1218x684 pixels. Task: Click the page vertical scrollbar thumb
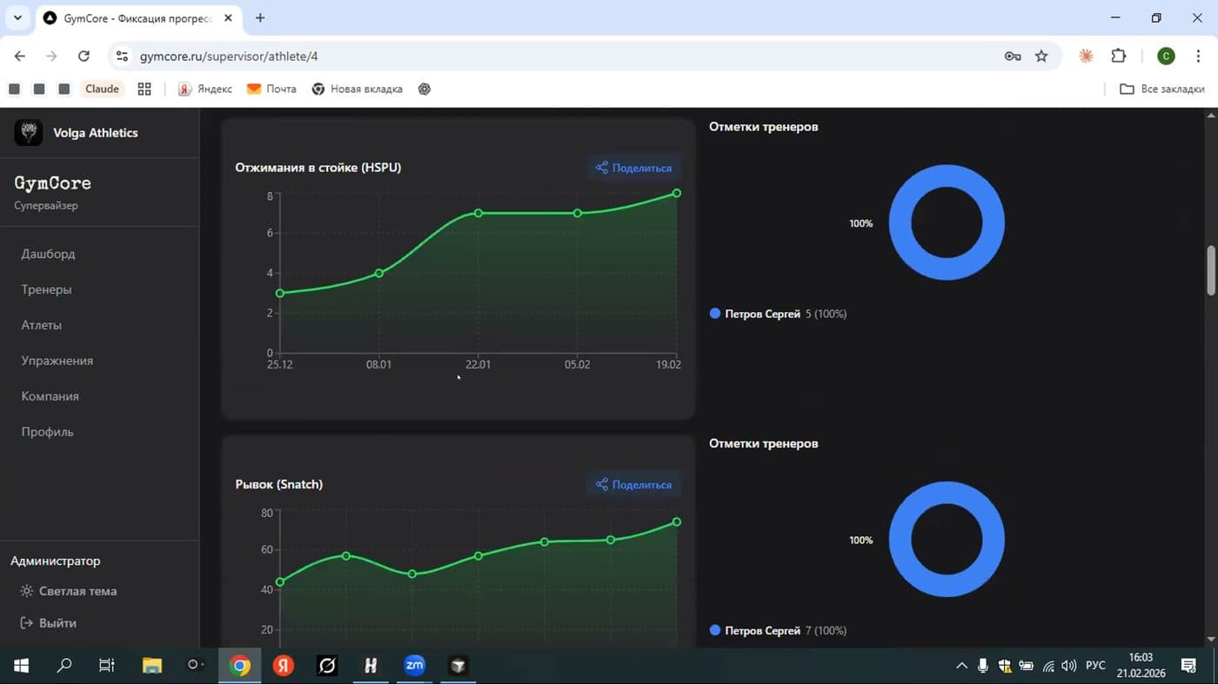(x=1211, y=271)
